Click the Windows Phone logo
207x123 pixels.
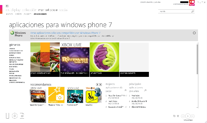[18, 34]
